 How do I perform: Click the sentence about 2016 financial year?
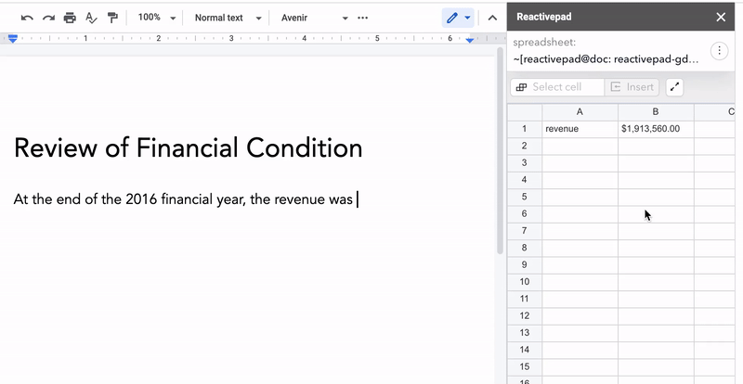tap(183, 199)
